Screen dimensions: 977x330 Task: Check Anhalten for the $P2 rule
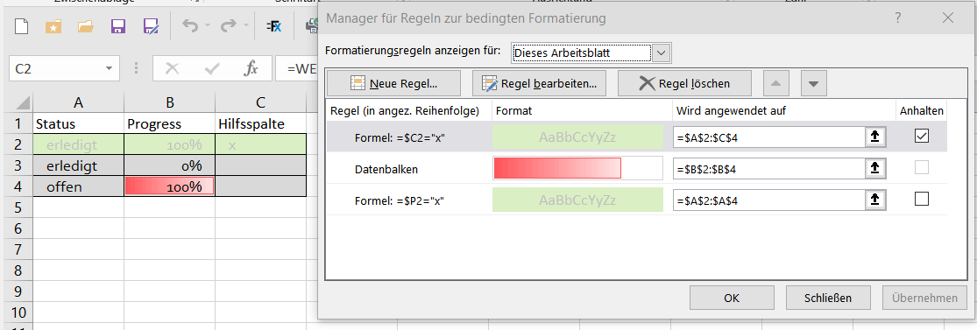922,199
